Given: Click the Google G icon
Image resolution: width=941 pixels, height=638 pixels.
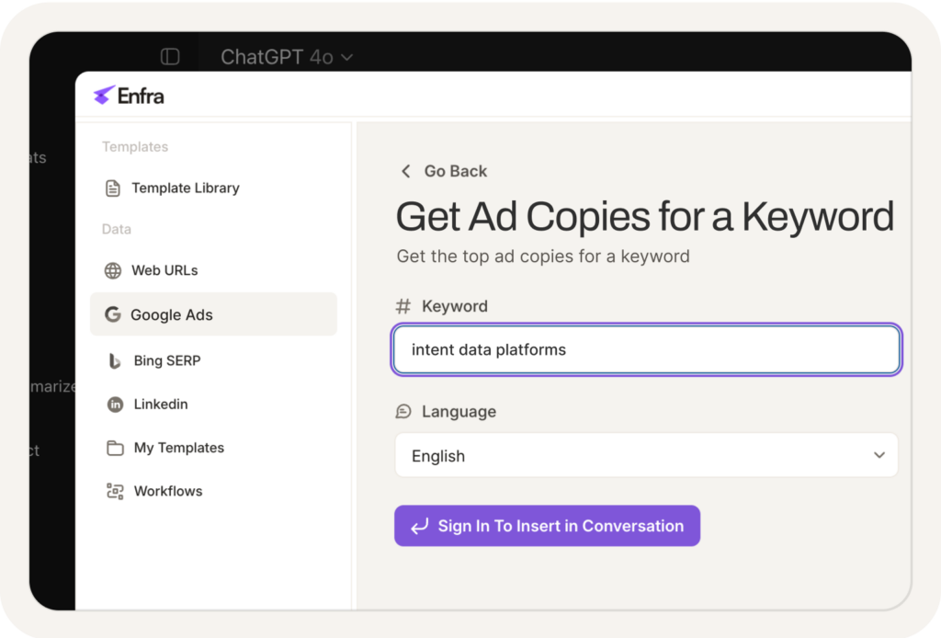Looking at the screenshot, I should (x=113, y=314).
